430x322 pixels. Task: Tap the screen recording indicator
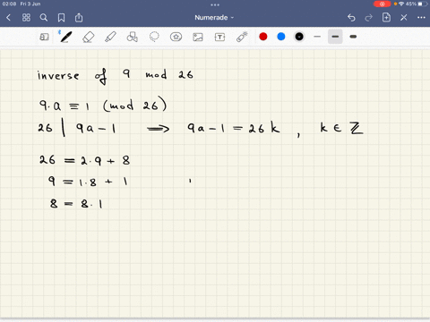(382, 4)
